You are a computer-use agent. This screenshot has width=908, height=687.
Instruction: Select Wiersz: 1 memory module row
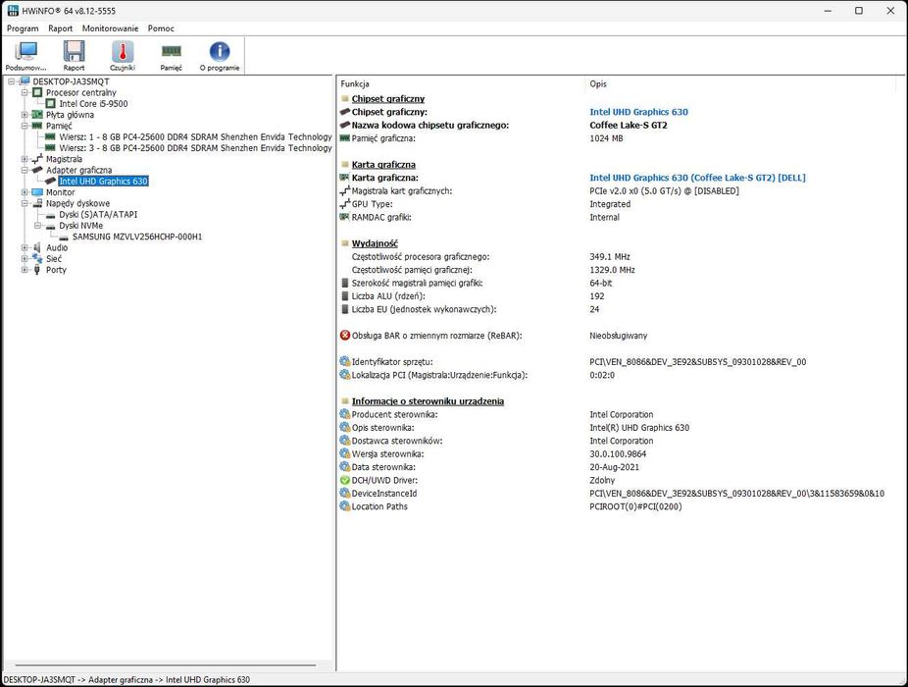[x=196, y=136]
